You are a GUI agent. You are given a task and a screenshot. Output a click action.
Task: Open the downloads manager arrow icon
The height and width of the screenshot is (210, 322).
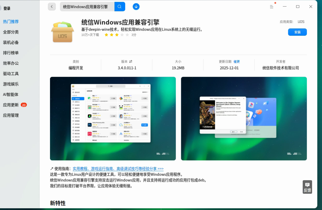(136, 7)
